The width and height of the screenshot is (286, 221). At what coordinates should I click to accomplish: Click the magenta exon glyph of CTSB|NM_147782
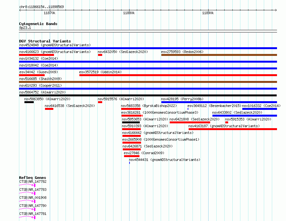point(34,185)
